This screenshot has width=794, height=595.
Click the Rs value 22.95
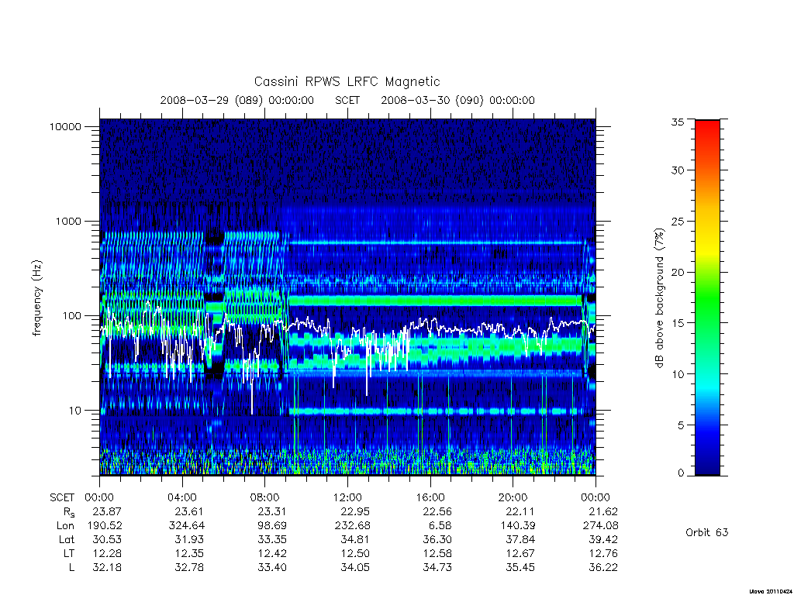[355, 511]
